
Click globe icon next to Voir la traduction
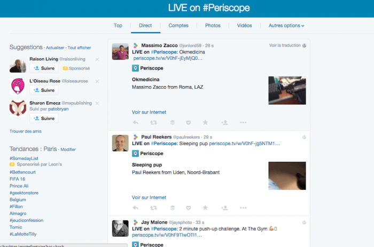(304, 45)
